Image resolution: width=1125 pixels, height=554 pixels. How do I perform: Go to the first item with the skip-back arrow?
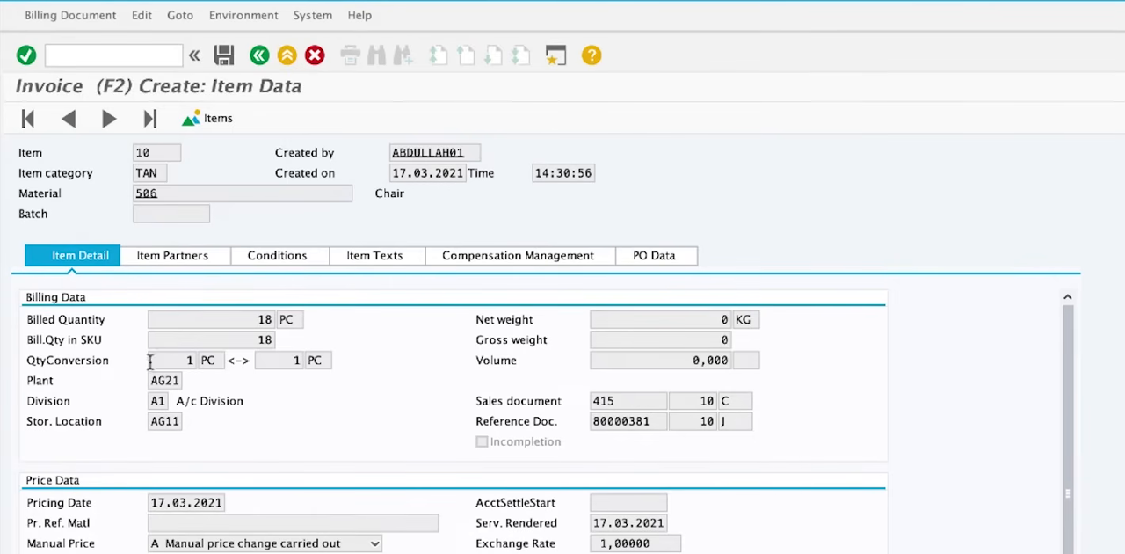(x=28, y=118)
